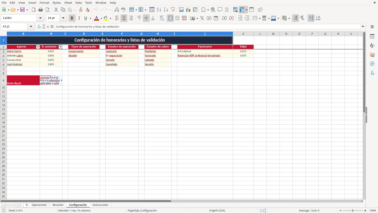Open the Tools menu
This screenshot has width=378, height=213.
click(89, 3)
